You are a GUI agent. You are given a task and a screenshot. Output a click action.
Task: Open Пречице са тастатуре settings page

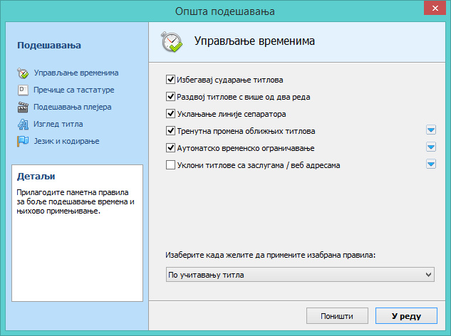pos(74,90)
